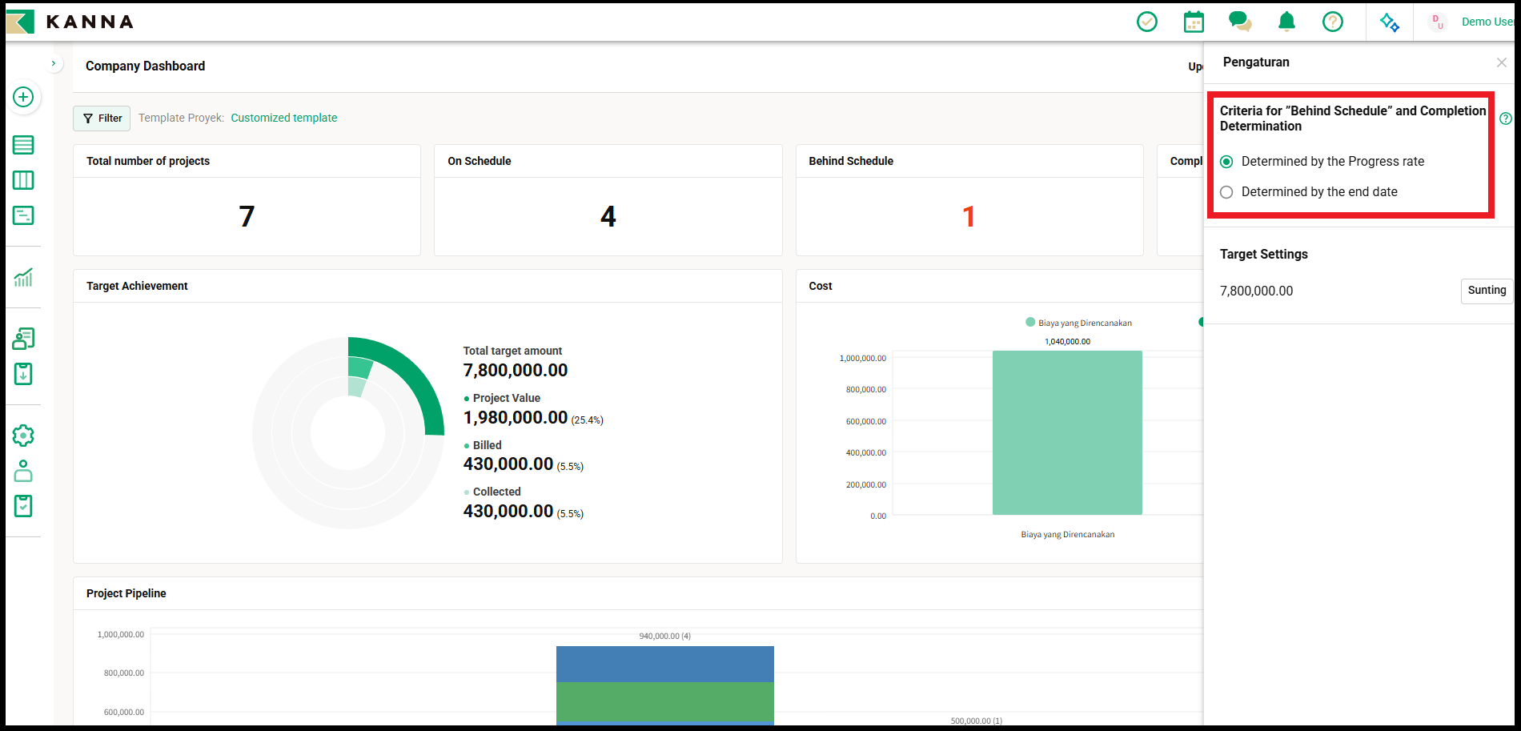
Task: Expand the left sidebar with chevron
Action: click(54, 63)
